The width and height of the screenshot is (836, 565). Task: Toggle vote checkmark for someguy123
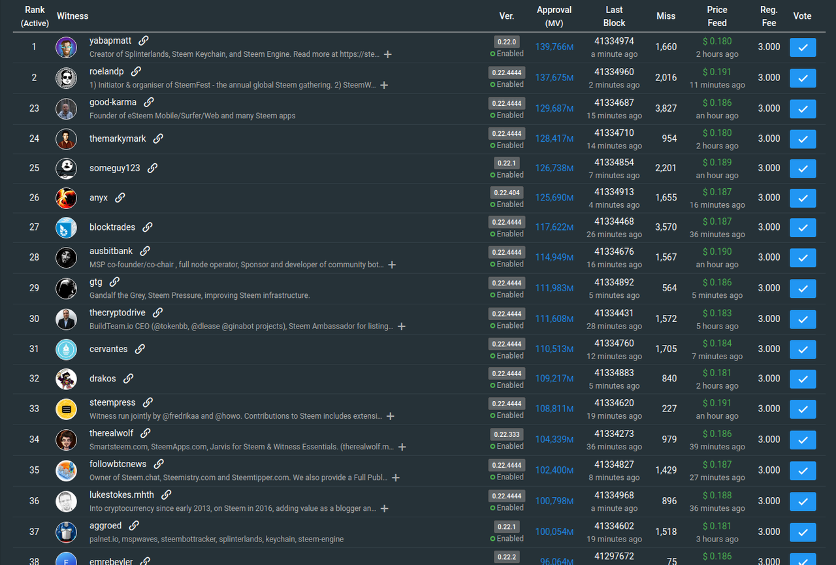tap(803, 168)
